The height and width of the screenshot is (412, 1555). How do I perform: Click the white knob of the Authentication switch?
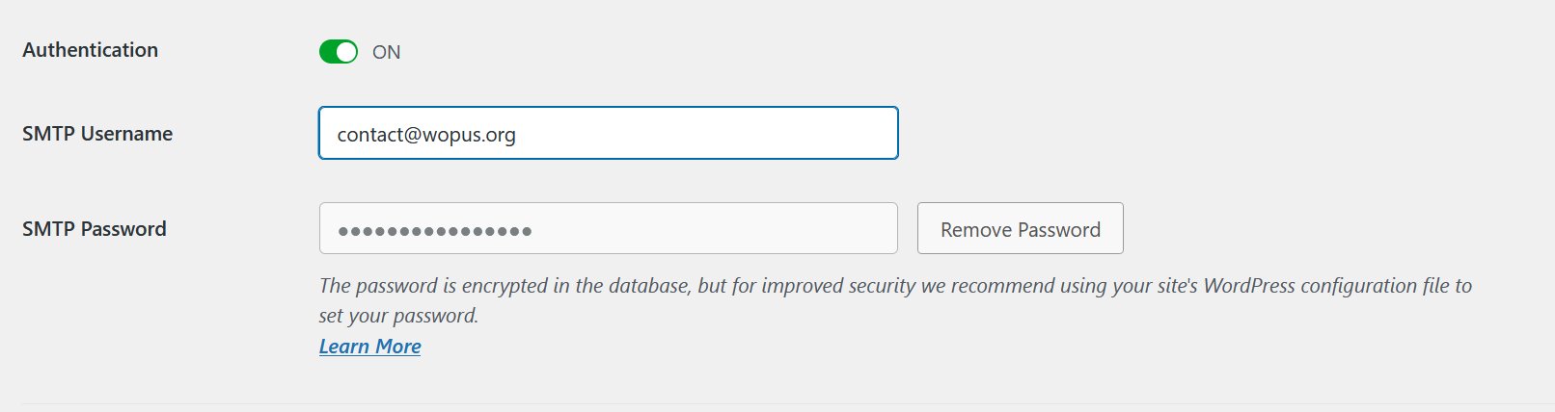pyautogui.click(x=346, y=51)
